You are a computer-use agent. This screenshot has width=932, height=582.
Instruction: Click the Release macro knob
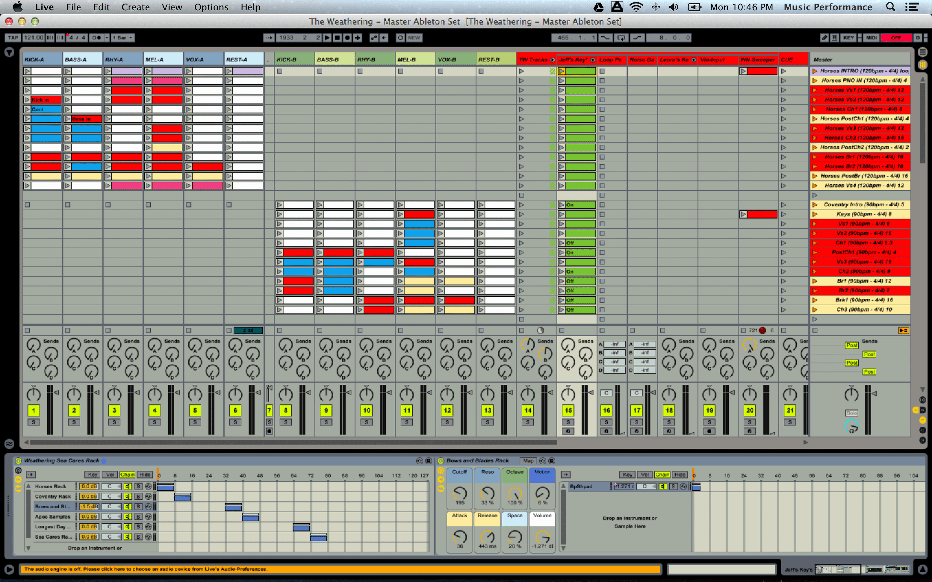coord(487,537)
